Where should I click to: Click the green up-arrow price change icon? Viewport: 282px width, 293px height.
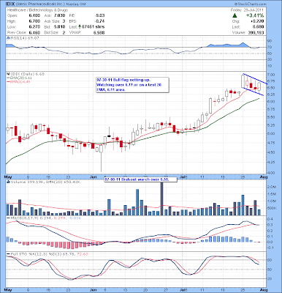click(235, 15)
